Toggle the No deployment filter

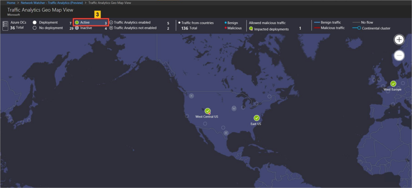pos(35,28)
